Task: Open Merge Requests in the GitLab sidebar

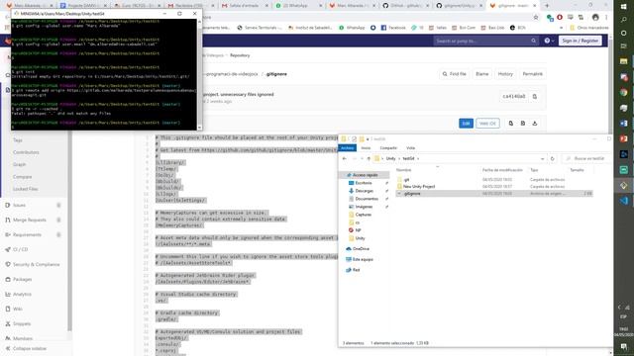Action: (x=29, y=220)
